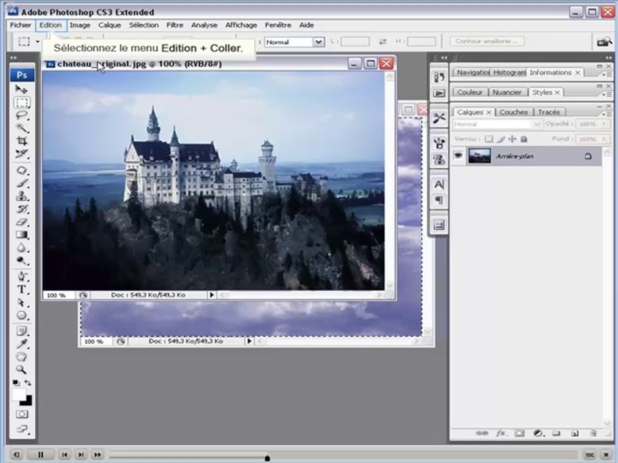
Task: Click the Contour améliorer button
Action: coord(487,41)
